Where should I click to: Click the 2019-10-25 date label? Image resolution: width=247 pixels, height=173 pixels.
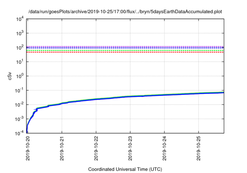(199, 148)
